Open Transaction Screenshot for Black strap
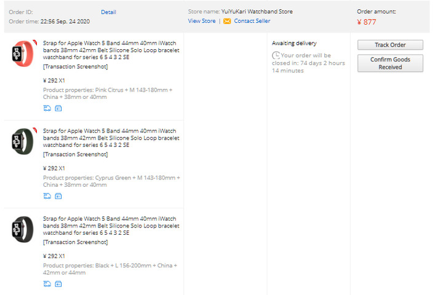Viewport: 435px width, 295px height. pos(75,242)
